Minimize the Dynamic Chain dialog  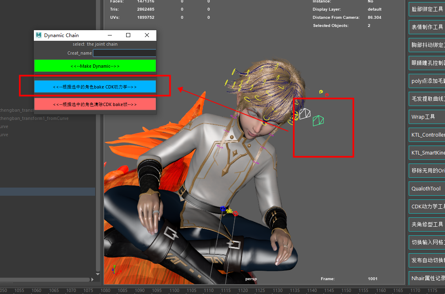click(x=109, y=35)
